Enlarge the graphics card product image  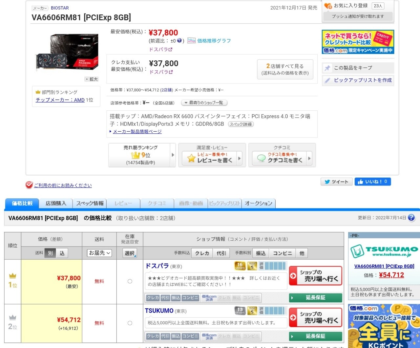92,79
